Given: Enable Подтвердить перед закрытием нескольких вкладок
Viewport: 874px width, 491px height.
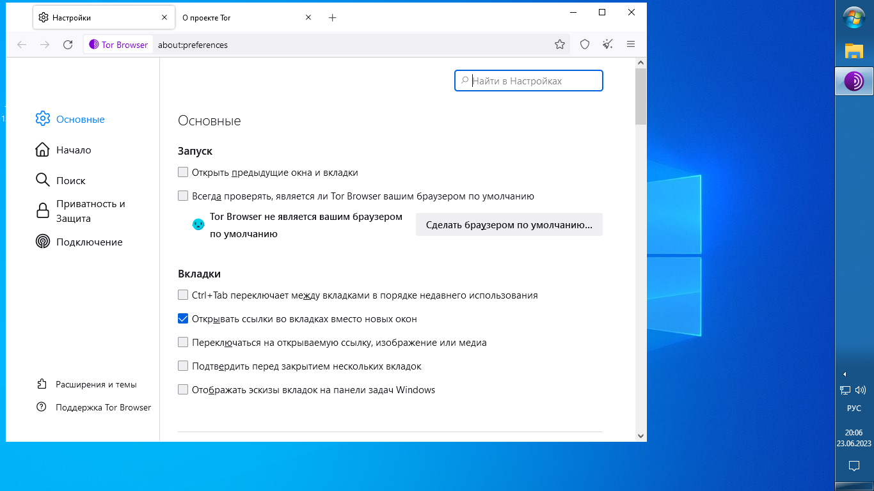Looking at the screenshot, I should [183, 366].
